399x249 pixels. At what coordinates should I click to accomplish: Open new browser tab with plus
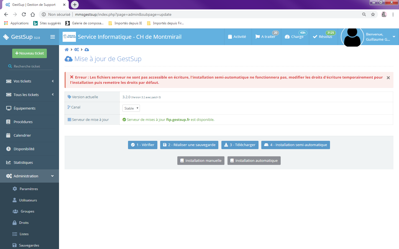click(75, 5)
